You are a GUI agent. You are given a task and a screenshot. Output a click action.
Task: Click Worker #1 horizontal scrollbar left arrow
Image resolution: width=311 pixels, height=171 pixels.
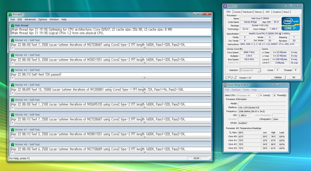[x=13, y=48]
